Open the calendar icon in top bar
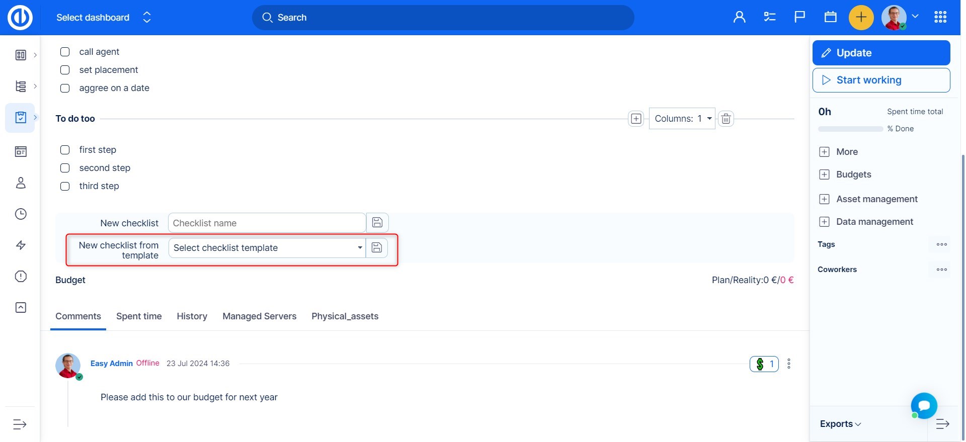 point(830,18)
